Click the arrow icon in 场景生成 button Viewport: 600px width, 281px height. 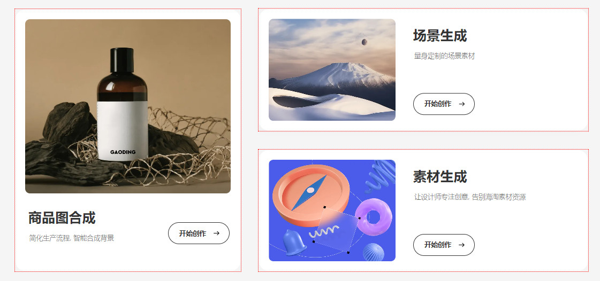pos(461,104)
